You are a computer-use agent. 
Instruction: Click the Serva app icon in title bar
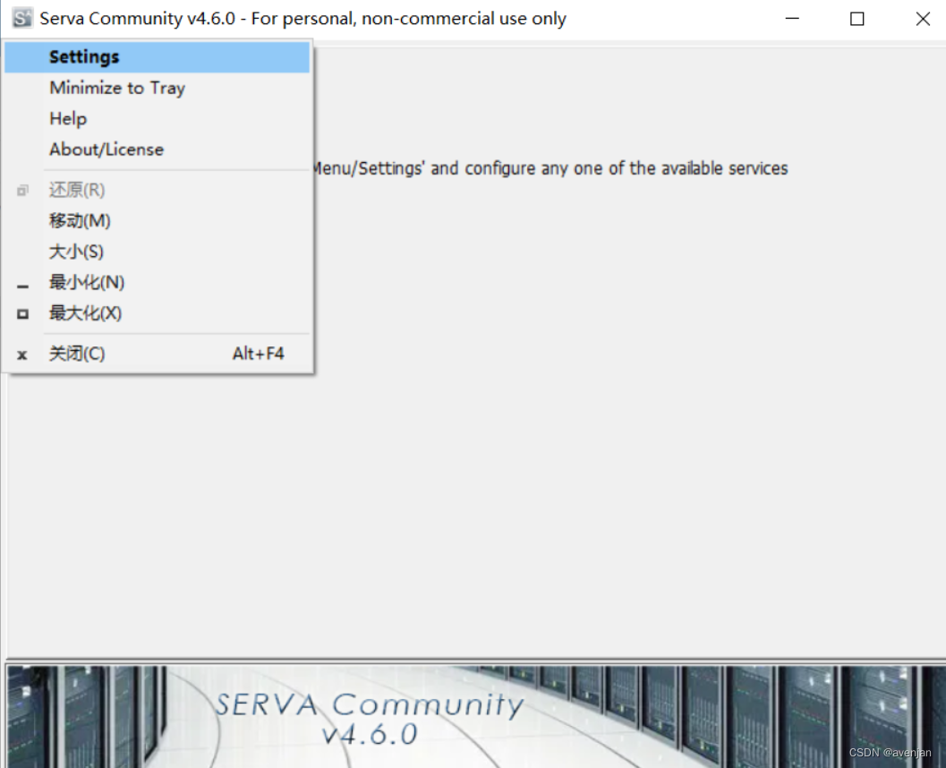tap(22, 18)
